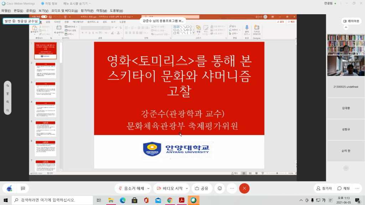The height and width of the screenshot is (205, 365).
Task: Click the 슬라이드 쇼 ribbon tab
Action: coord(93,22)
